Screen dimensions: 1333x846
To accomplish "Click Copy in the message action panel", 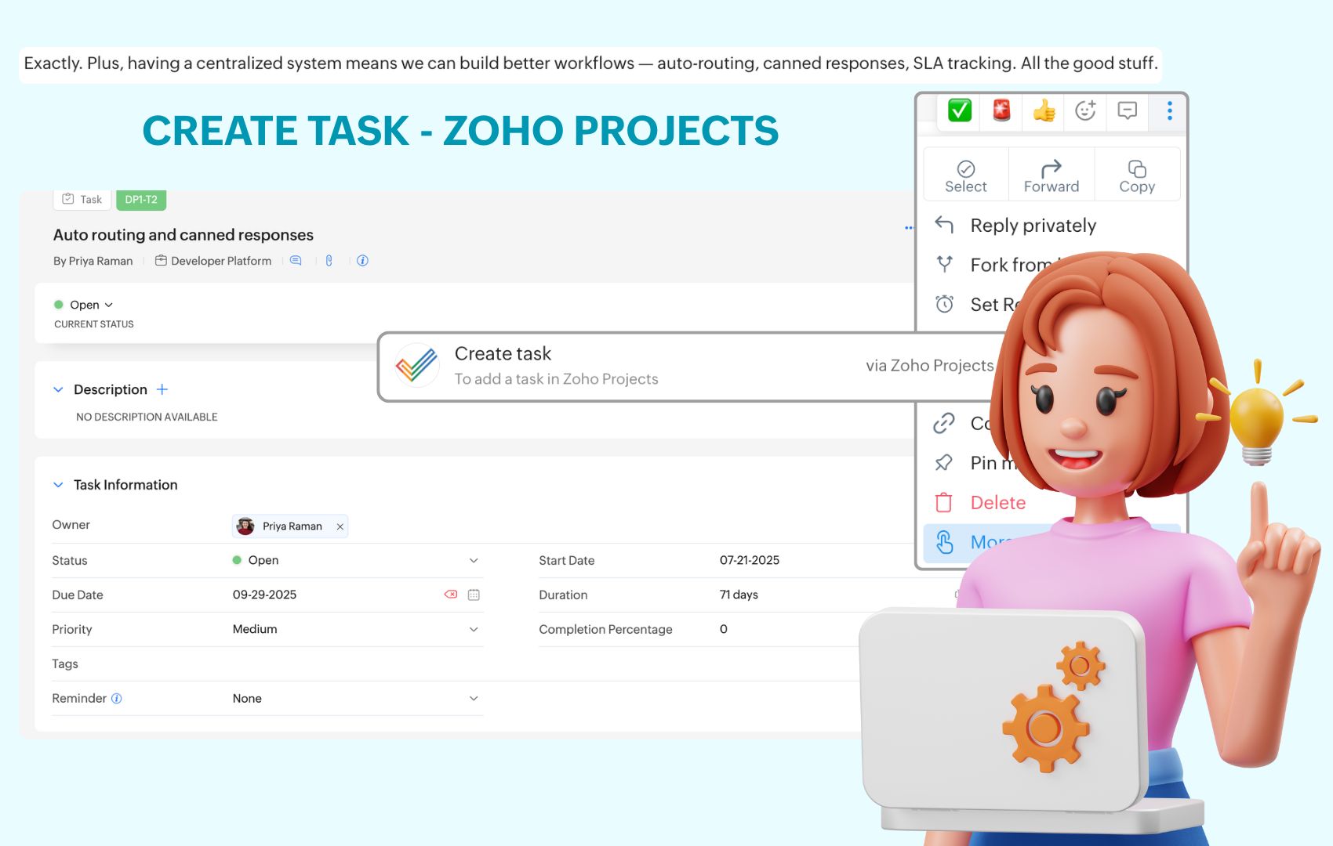I will coord(1137,176).
